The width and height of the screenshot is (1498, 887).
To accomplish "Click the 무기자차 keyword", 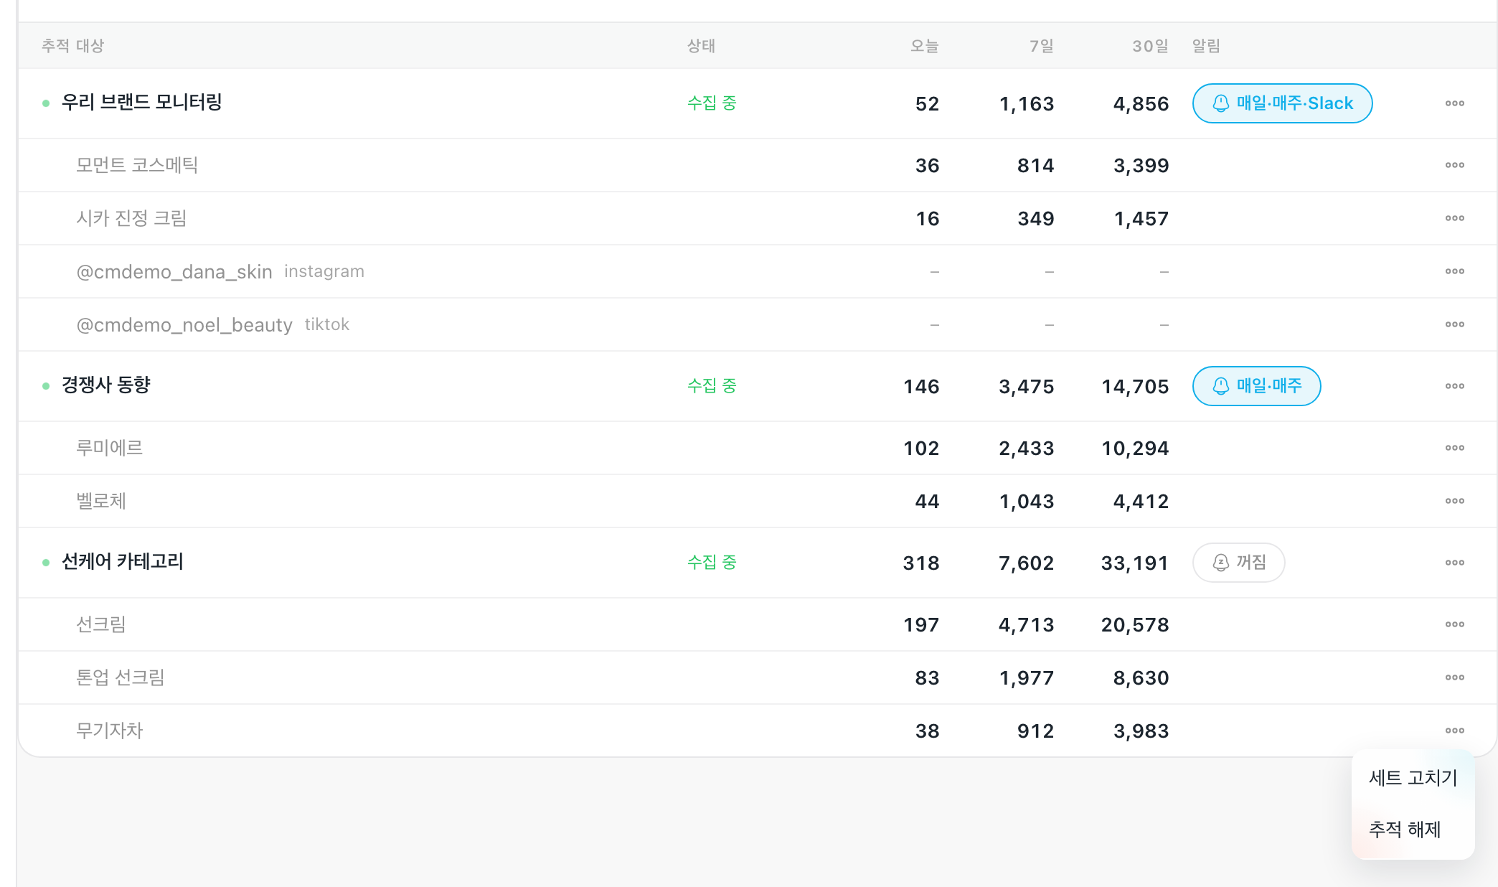I will [109, 731].
